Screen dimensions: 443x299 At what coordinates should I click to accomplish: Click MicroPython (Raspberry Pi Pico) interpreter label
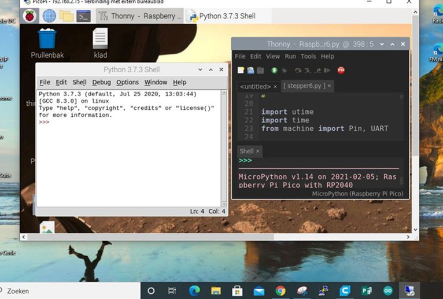pos(357,194)
